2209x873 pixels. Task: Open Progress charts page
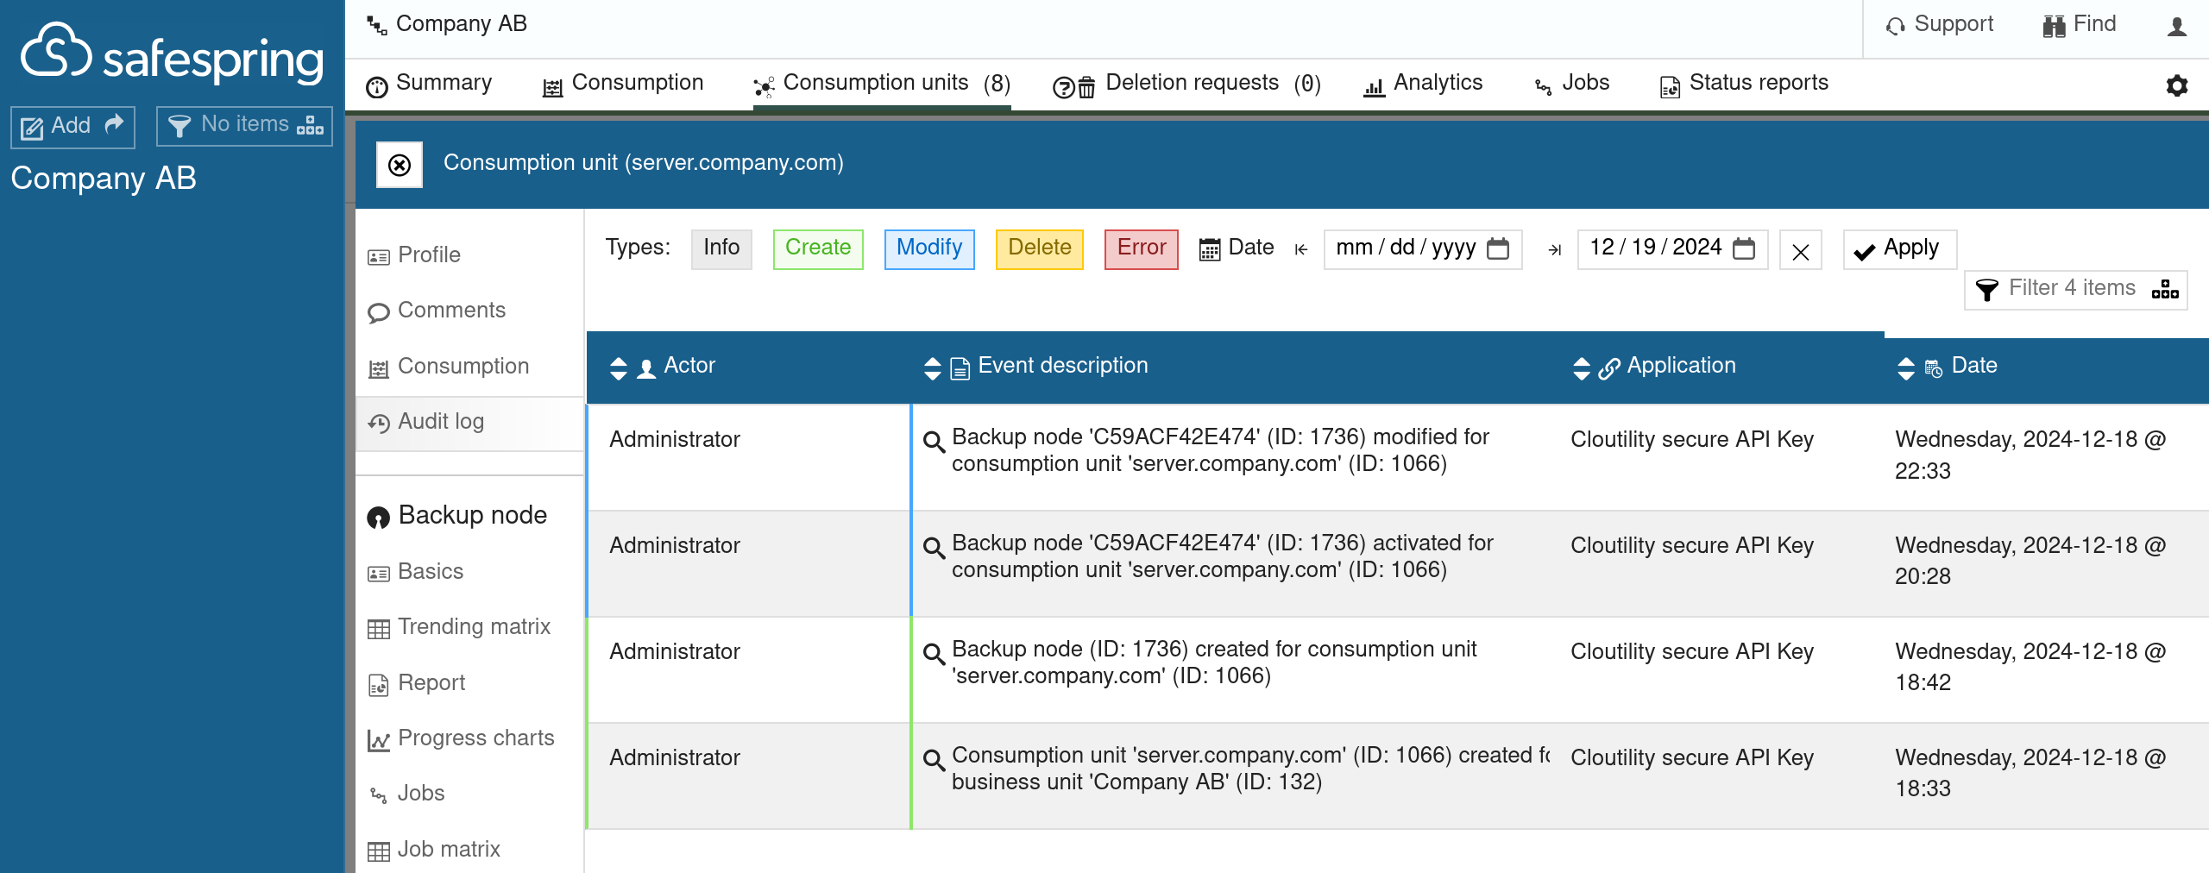461,738
